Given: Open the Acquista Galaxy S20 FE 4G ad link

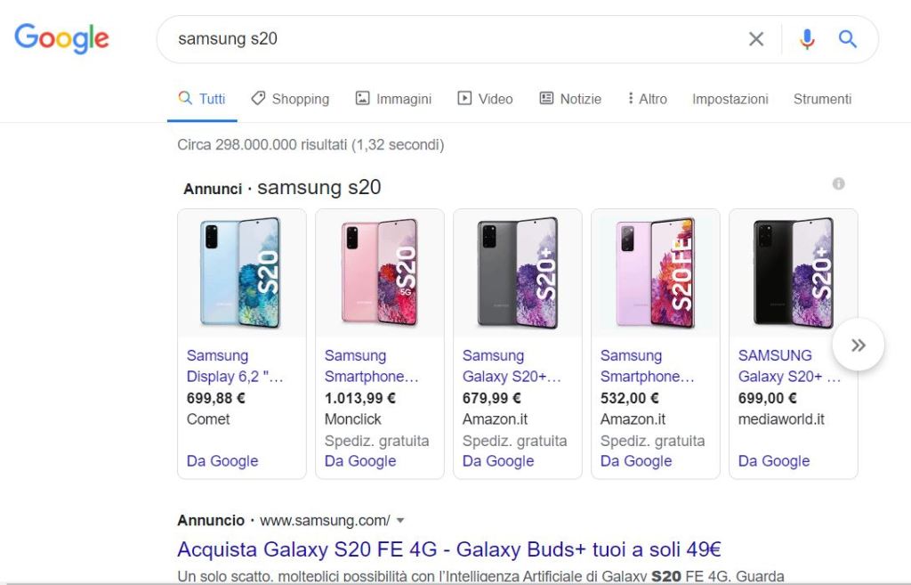Looking at the screenshot, I should point(448,548).
